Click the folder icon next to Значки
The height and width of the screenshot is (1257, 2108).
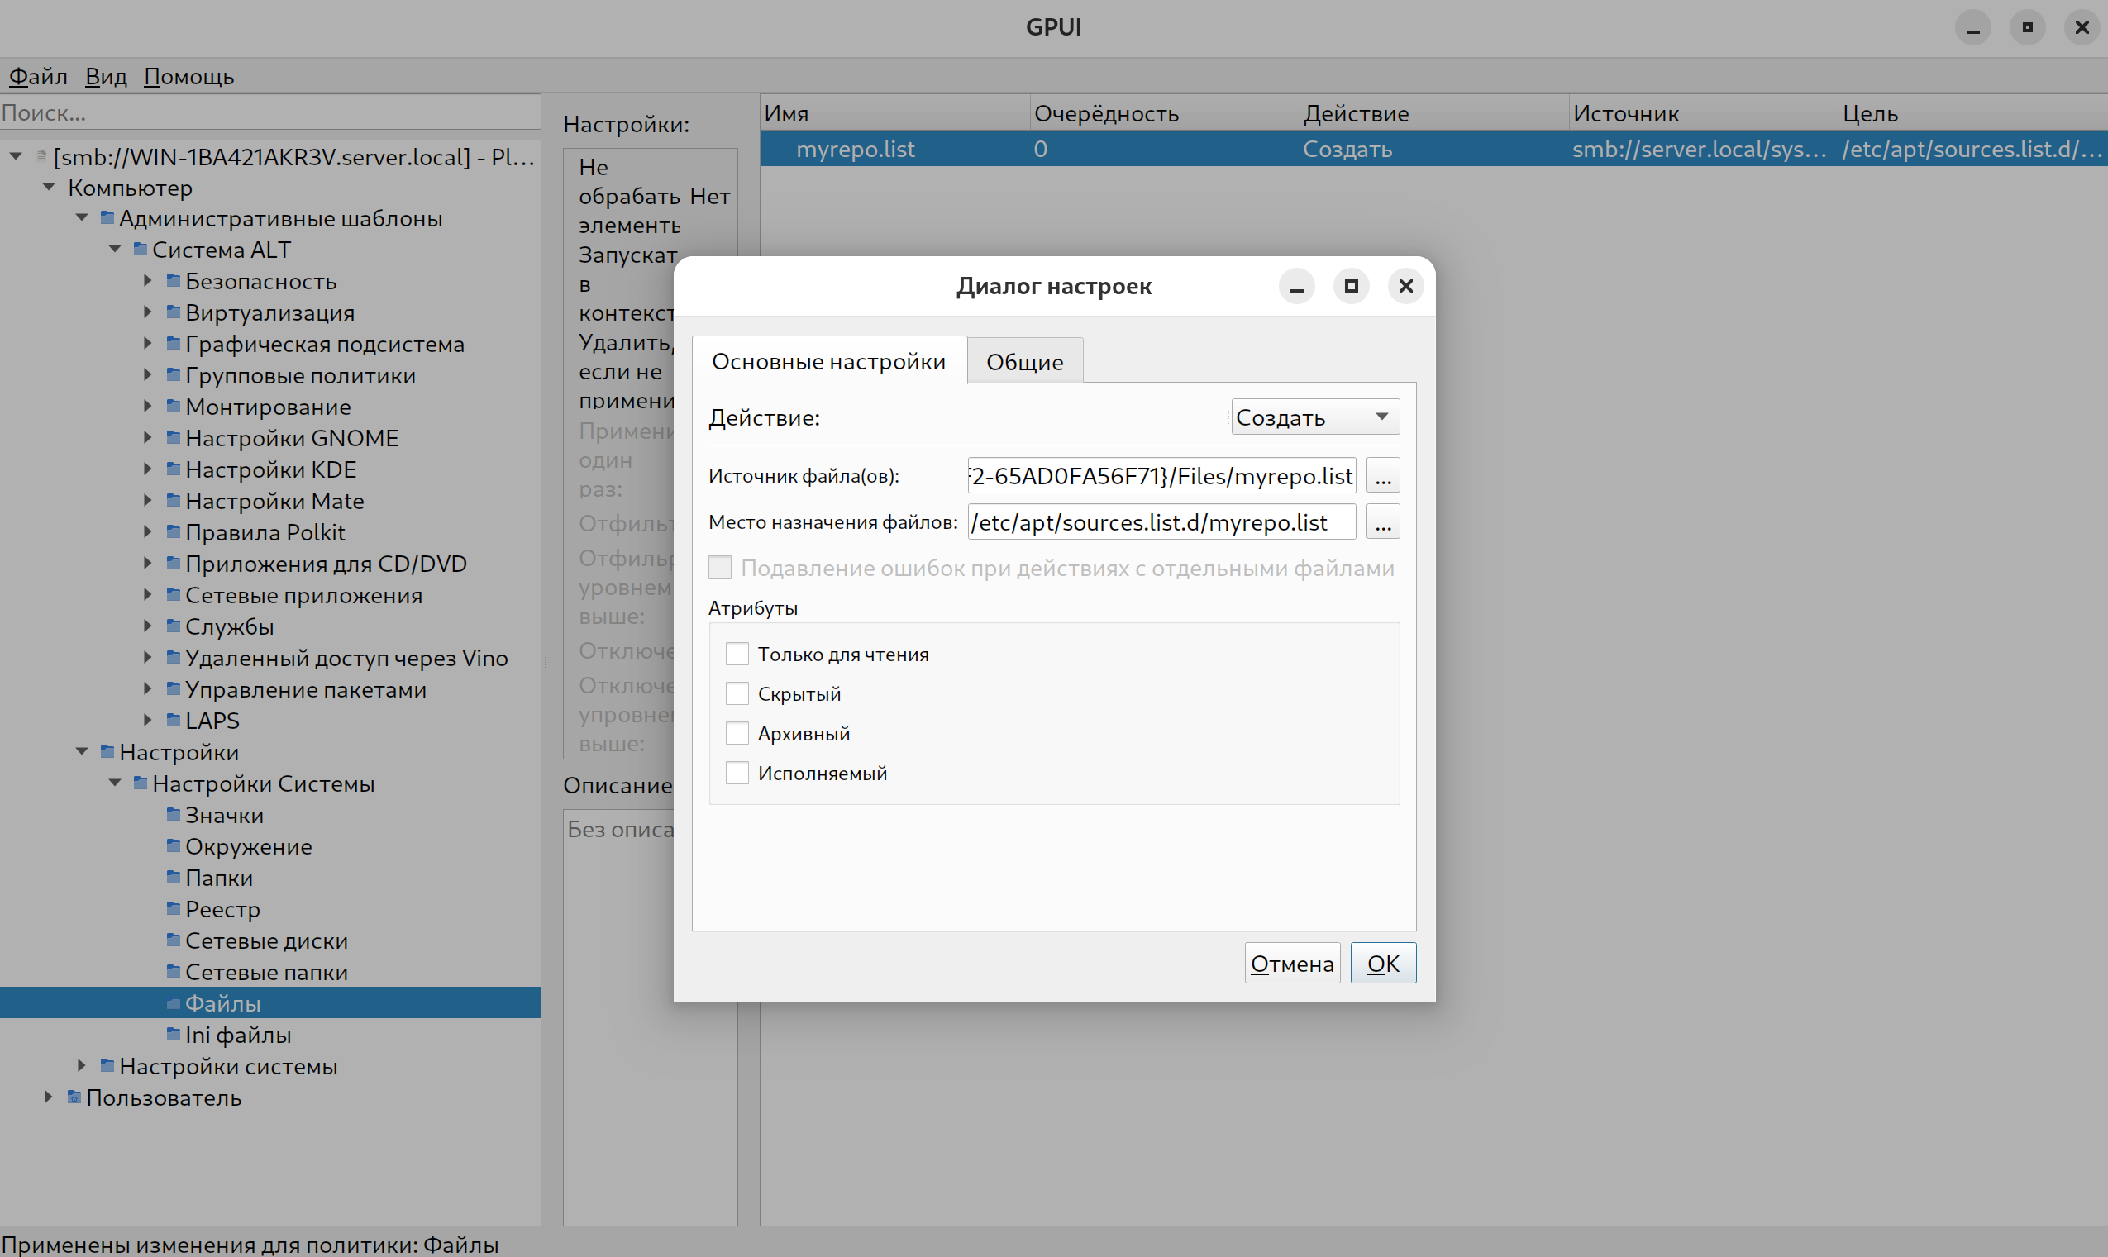(x=174, y=815)
